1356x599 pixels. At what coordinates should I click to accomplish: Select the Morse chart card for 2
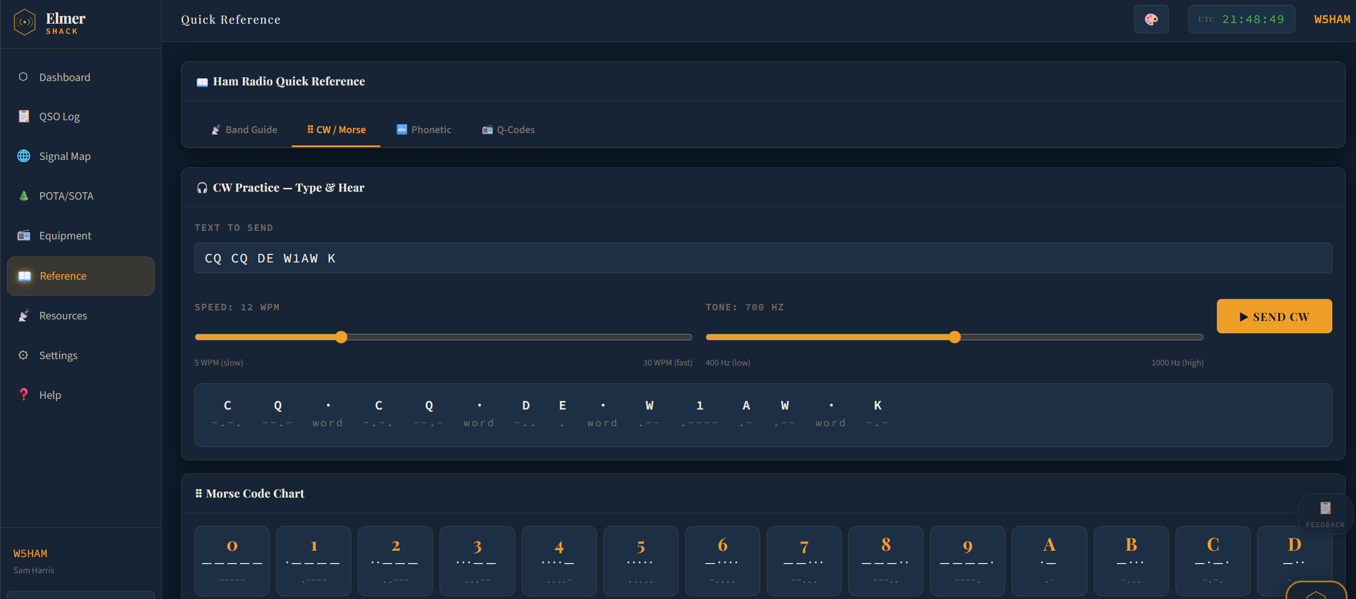coord(395,560)
